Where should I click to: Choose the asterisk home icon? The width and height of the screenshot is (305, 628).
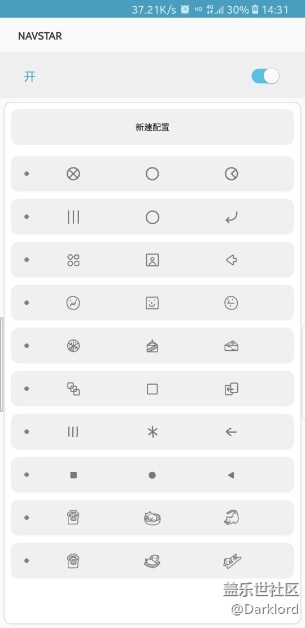(152, 432)
